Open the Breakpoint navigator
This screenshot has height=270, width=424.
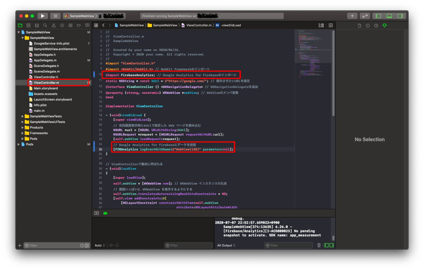point(79,25)
